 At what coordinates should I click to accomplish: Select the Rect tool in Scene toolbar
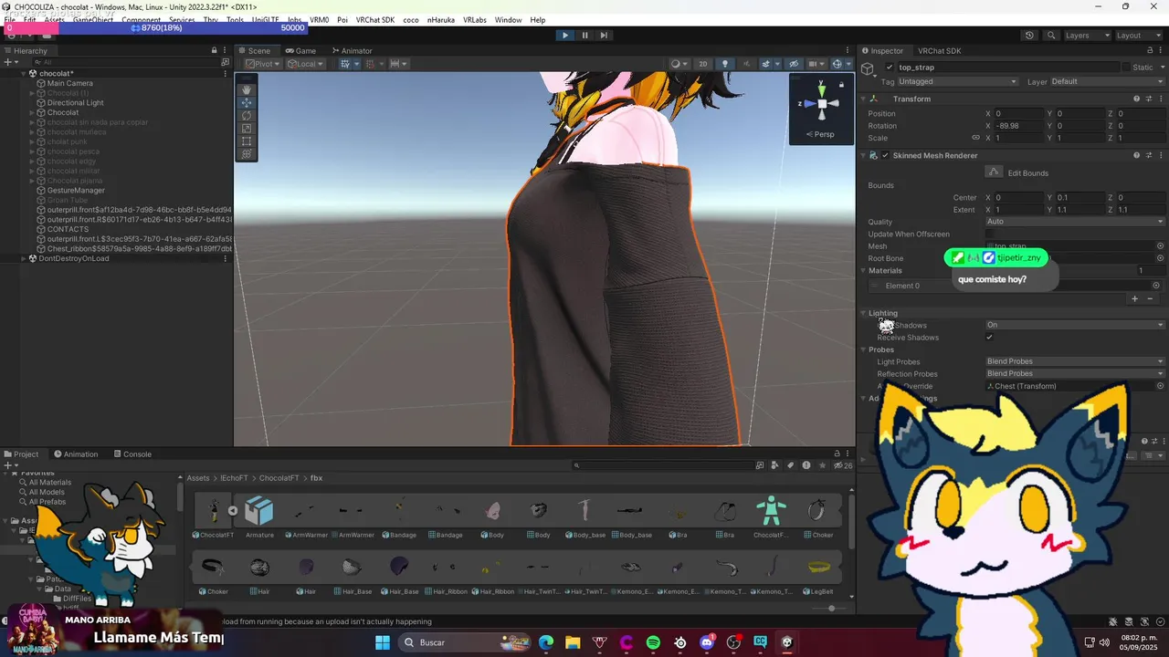(247, 141)
